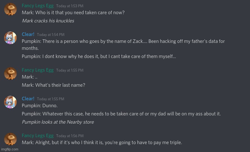Click Fancy Legs Egg's avatar on the 1:53 PM message
This screenshot has width=250, height=152.
click(x=10, y=9)
